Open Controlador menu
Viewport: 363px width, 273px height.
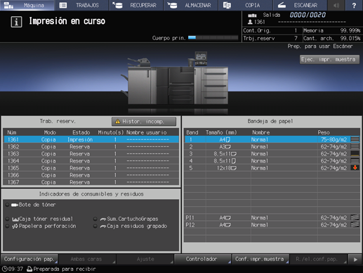coord(203,259)
